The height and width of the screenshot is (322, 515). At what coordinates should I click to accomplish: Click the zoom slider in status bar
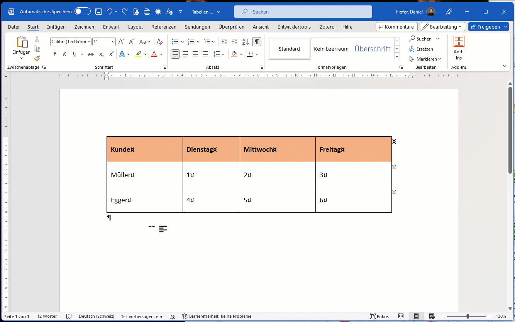pos(468,316)
